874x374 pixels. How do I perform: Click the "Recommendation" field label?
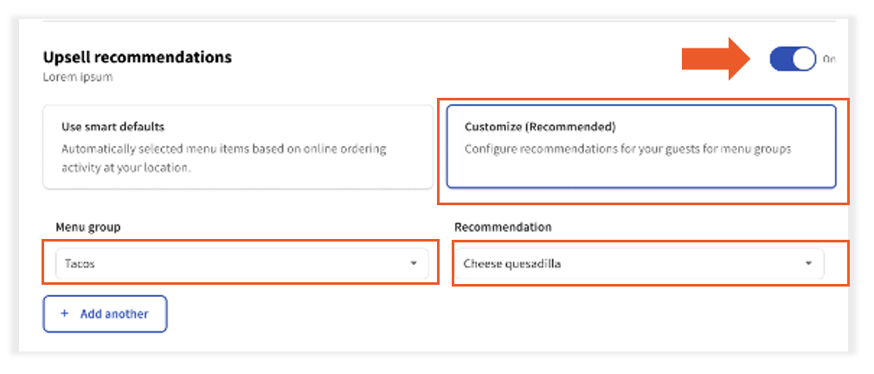(503, 227)
